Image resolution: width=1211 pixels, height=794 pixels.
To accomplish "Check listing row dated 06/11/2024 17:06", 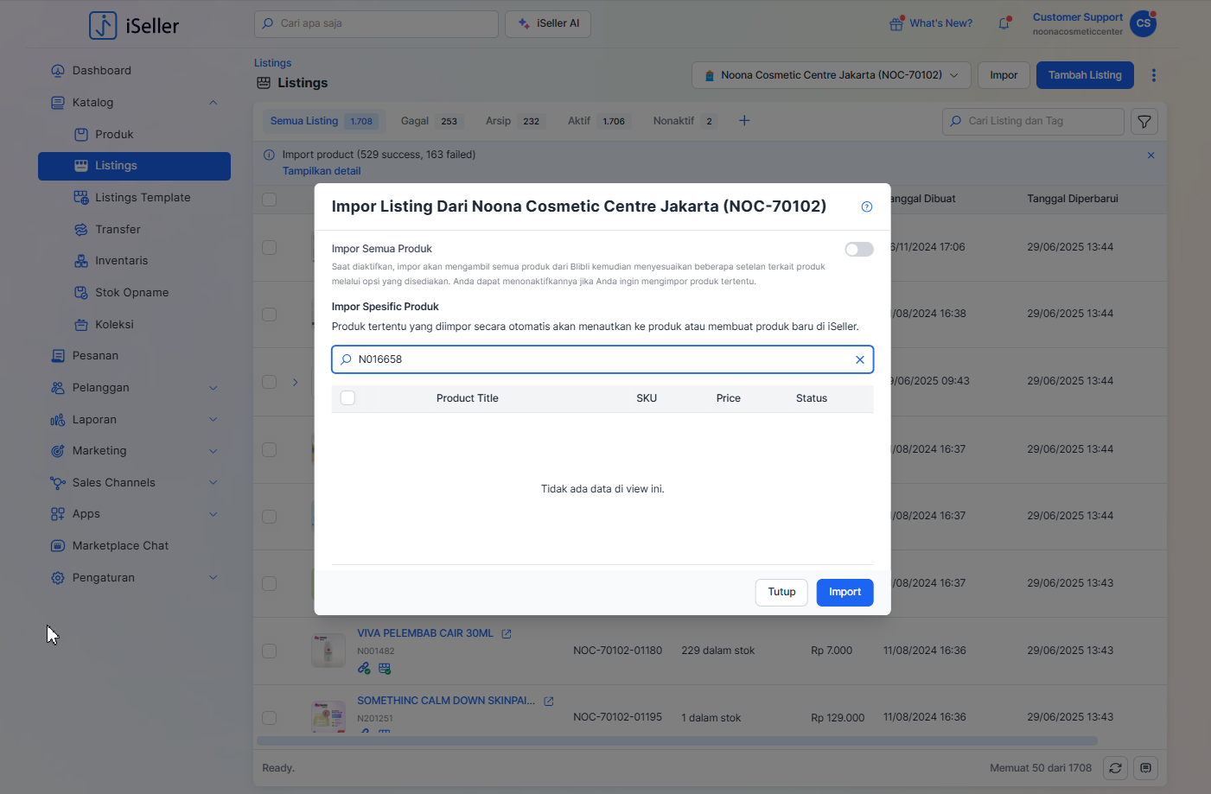I will click(270, 248).
